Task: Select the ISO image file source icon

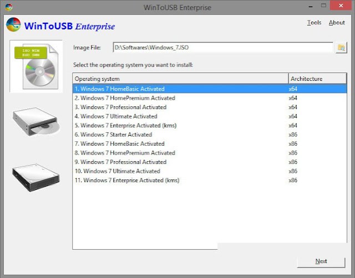Action: [36, 66]
